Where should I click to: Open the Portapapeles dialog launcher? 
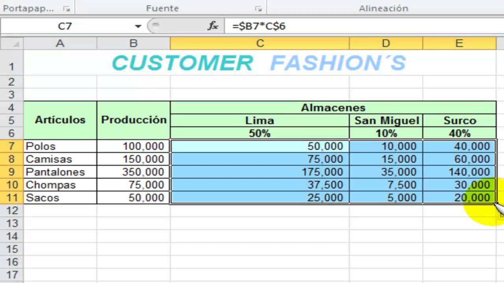pos(66,8)
